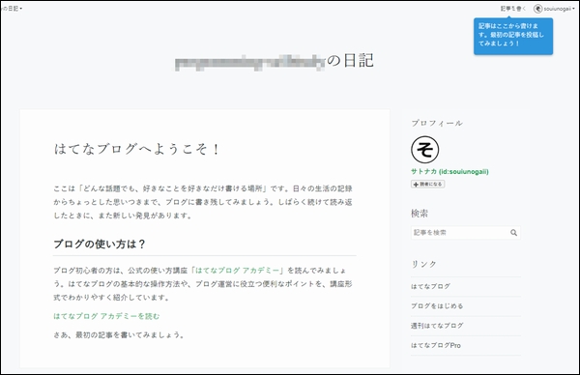Open the はてなブログ sidebar link
580x375 pixels.
(x=430, y=286)
